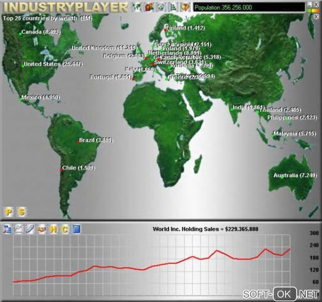Screen dimensions: 322x302
Task: Select Netherlands (8.899) label
Action: pos(174,53)
